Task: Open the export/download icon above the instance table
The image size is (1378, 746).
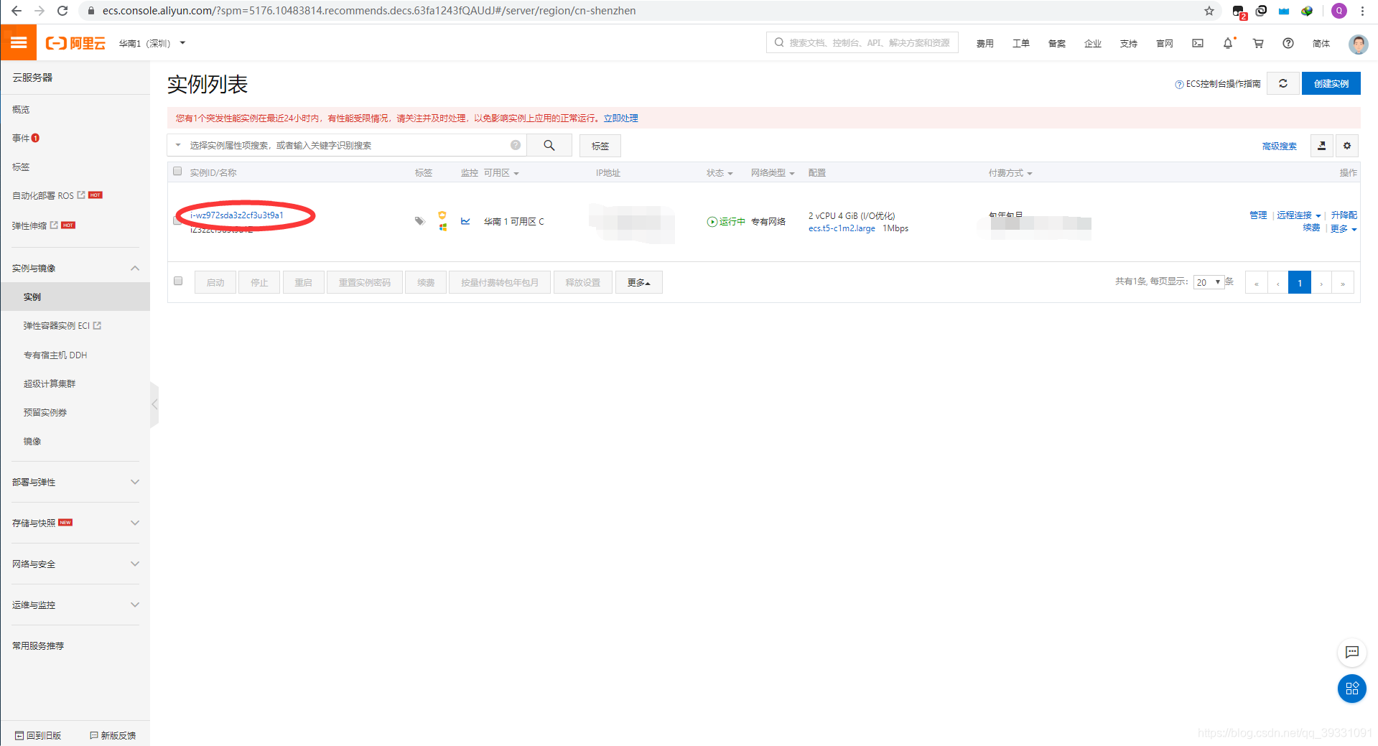Action: [x=1321, y=146]
